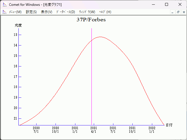The image size is (187, 140).
Task: Click the 光度 vertical axis label
Action: click(18, 25)
